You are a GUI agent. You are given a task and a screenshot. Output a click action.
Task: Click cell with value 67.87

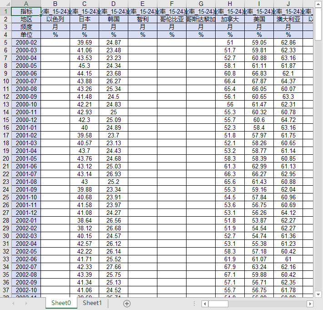pyautogui.click(x=259, y=81)
